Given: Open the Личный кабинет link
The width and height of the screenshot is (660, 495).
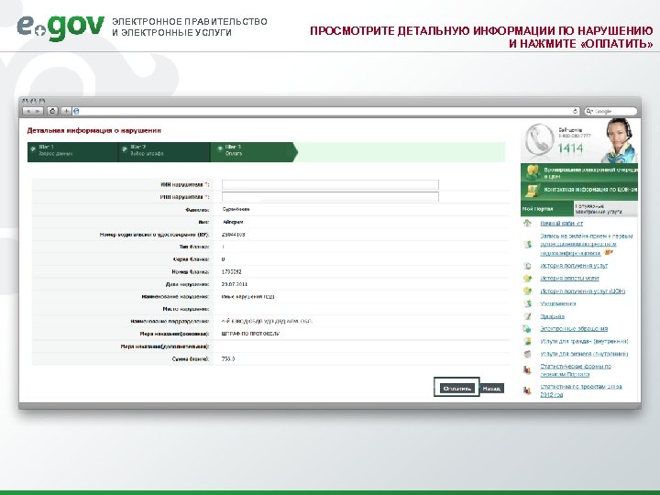Looking at the screenshot, I should tap(562, 224).
